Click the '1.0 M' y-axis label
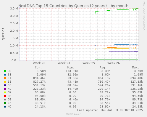Image resolution: width=147 pixels, height=117 pixels. tap(14, 46)
